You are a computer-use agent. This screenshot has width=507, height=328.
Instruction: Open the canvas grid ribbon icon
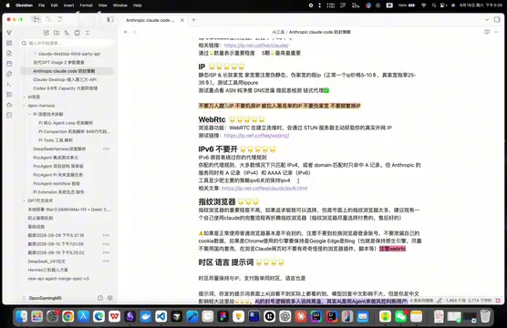(x=9, y=43)
